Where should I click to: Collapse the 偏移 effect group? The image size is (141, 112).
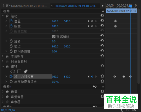[x=3, y=66]
